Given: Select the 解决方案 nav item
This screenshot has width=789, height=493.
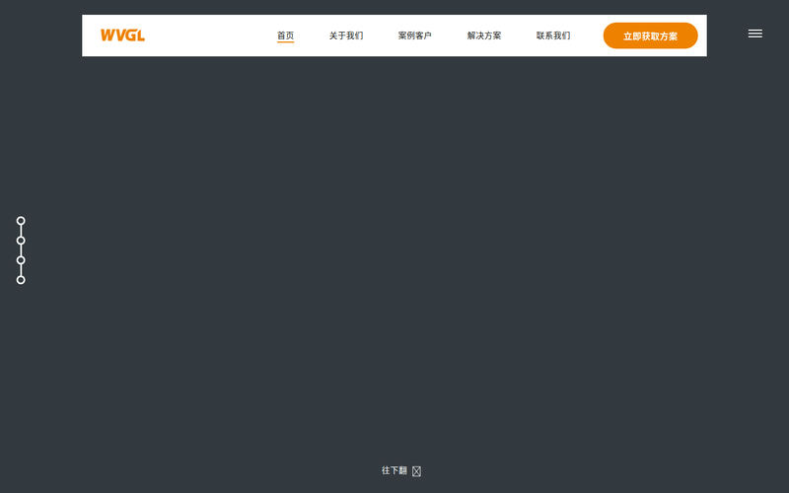Looking at the screenshot, I should 484,35.
